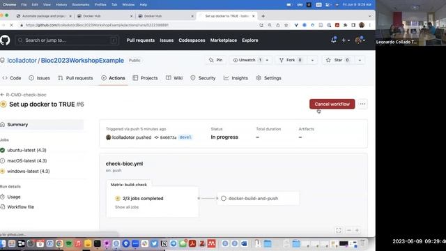
Task: Open the three-dot workflow run options menu
Action: click(x=362, y=104)
